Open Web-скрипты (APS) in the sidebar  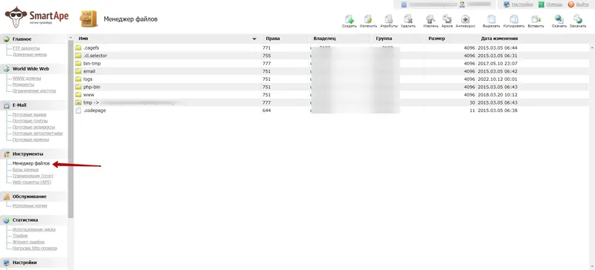click(31, 182)
